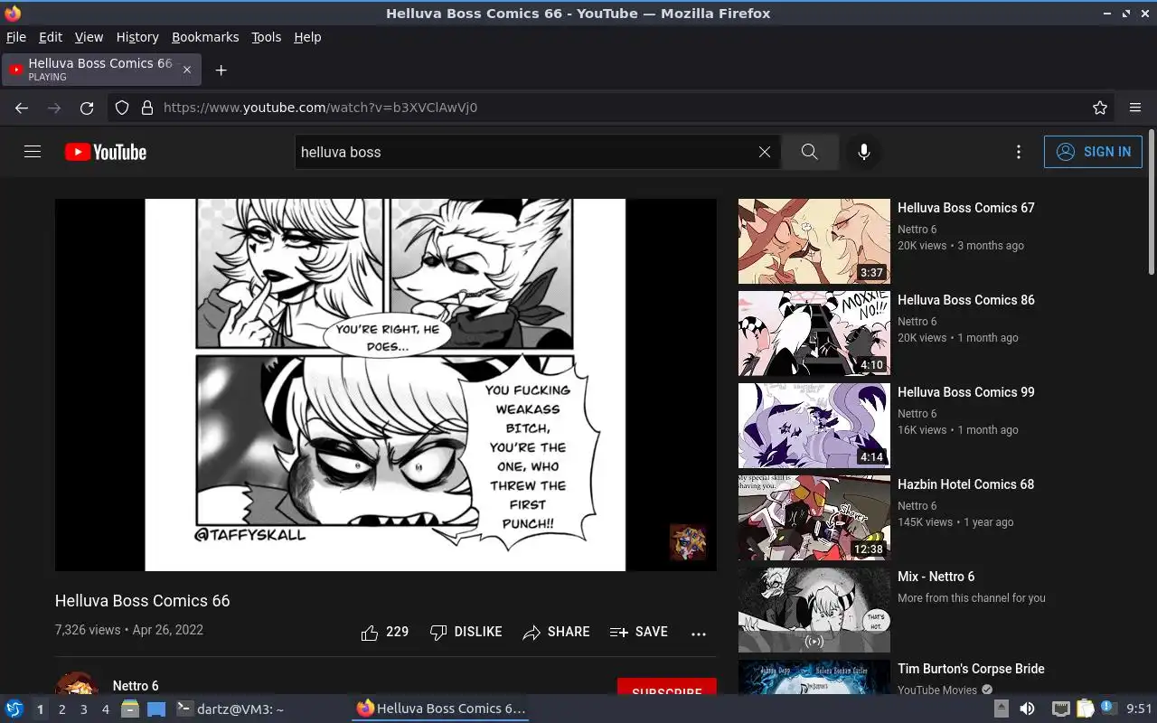Click title 'Helluva Boss Comics 86'
Screen dimensions: 1157x723
tap(966, 300)
